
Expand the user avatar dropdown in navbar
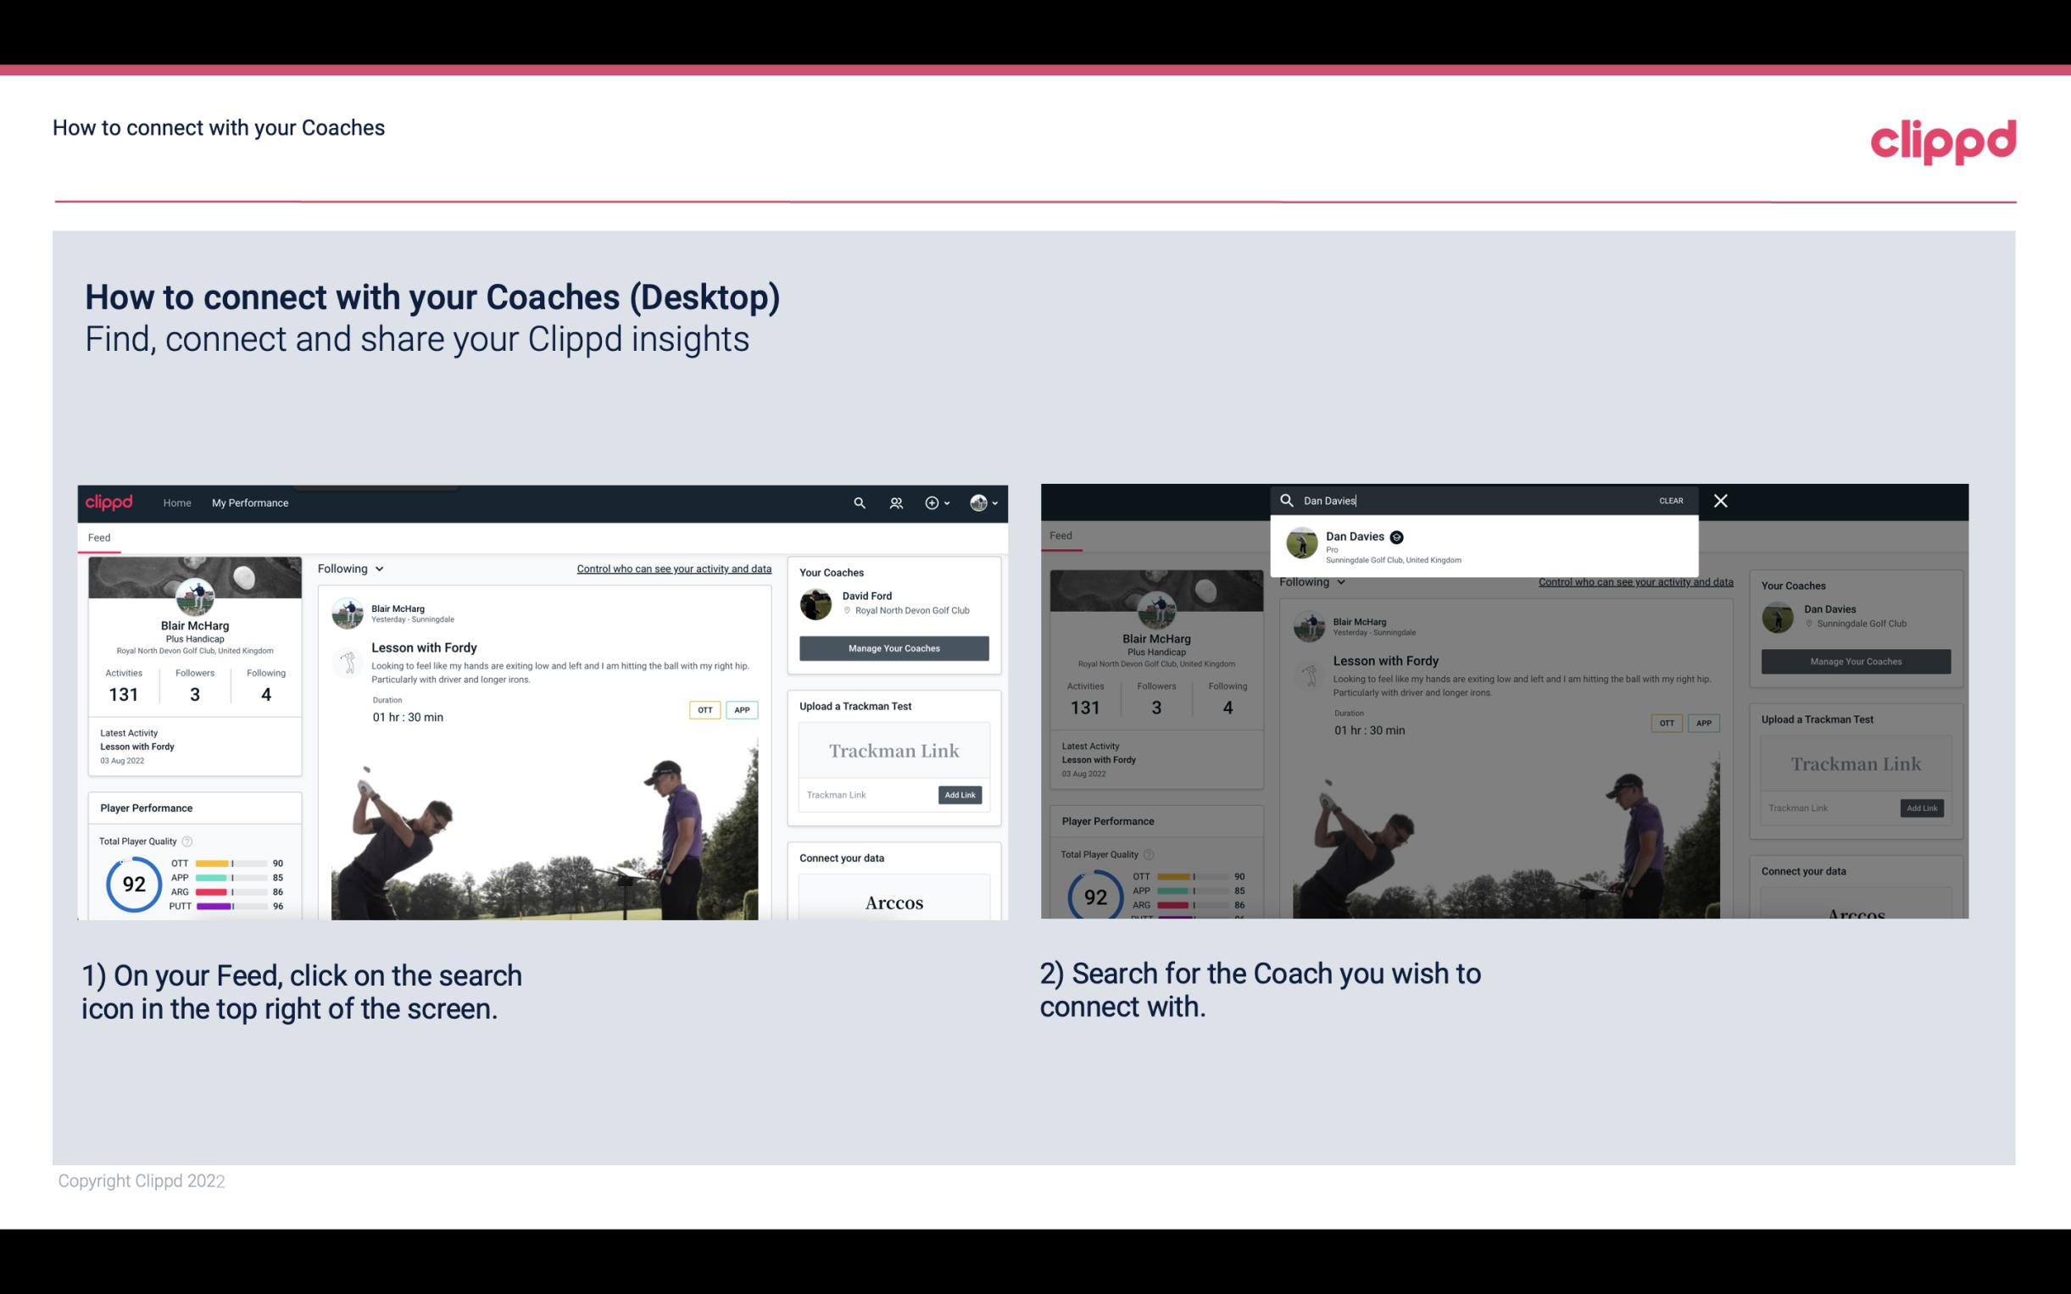coord(984,503)
